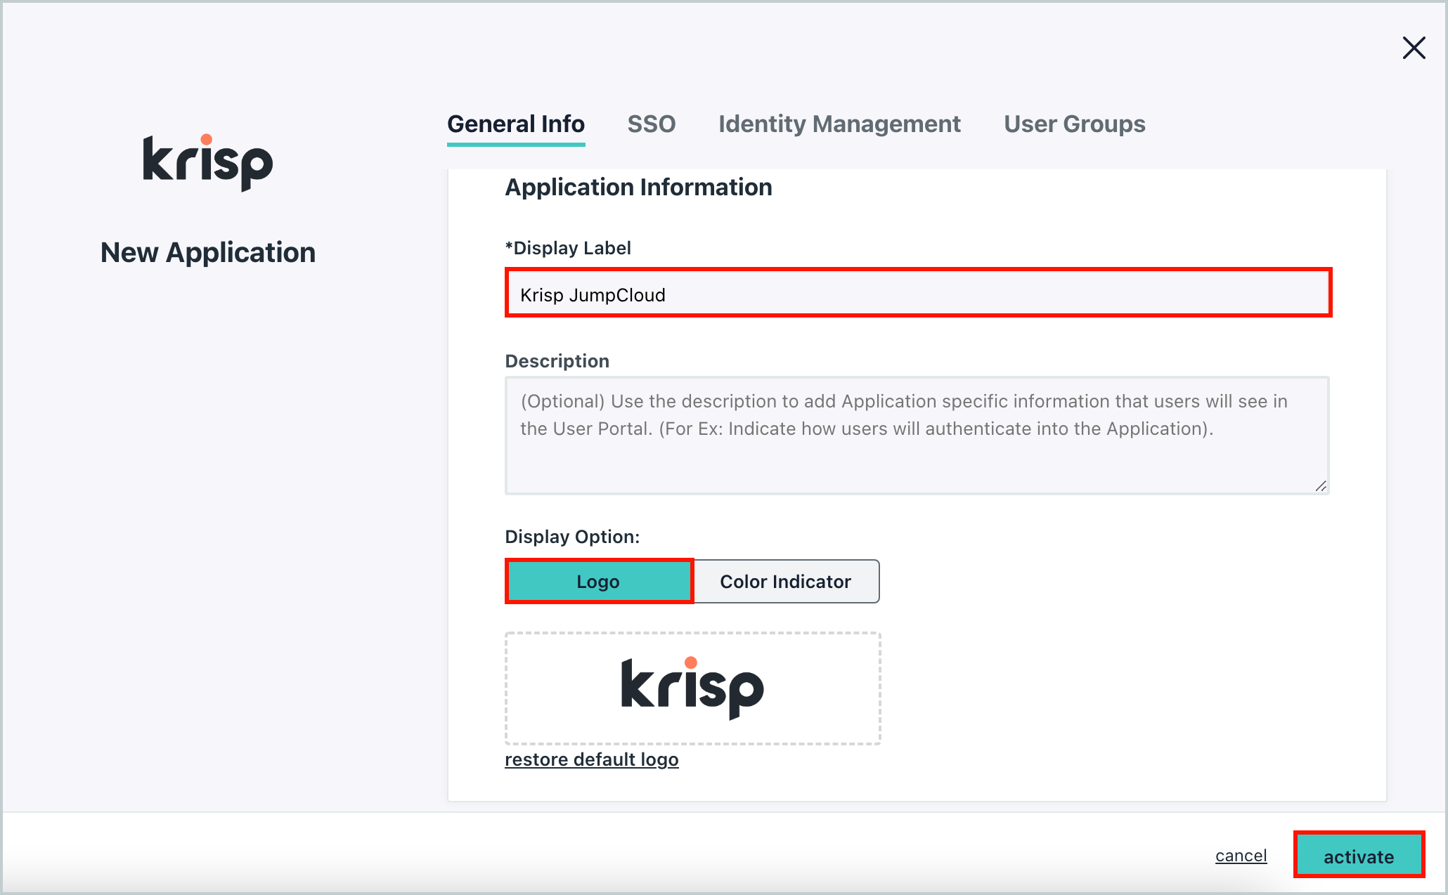Viewport: 1448px width, 895px height.
Task: Click the cancel link
Action: (1241, 856)
